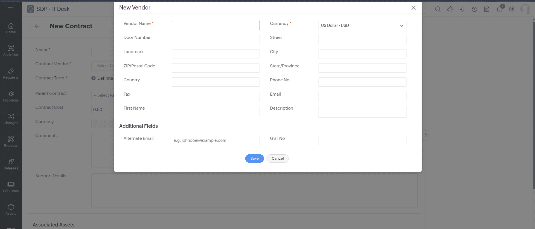535x229 pixels.
Task: Open the Requests module
Action: [x=11, y=74]
